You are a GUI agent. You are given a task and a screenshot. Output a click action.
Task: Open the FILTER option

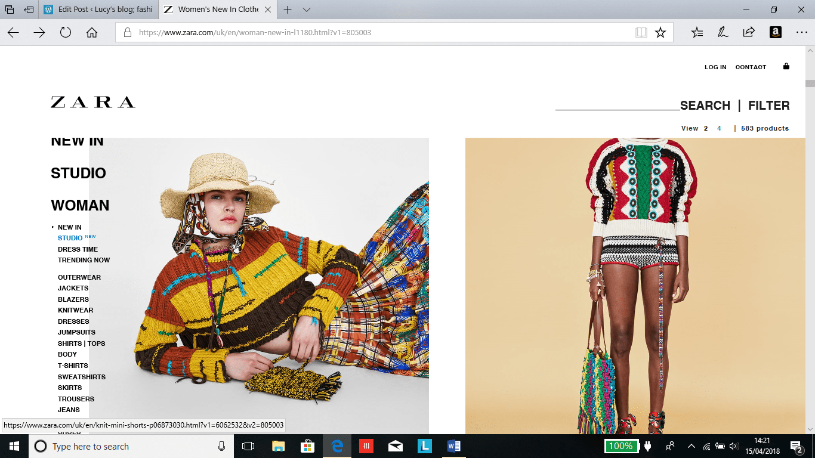click(x=768, y=106)
